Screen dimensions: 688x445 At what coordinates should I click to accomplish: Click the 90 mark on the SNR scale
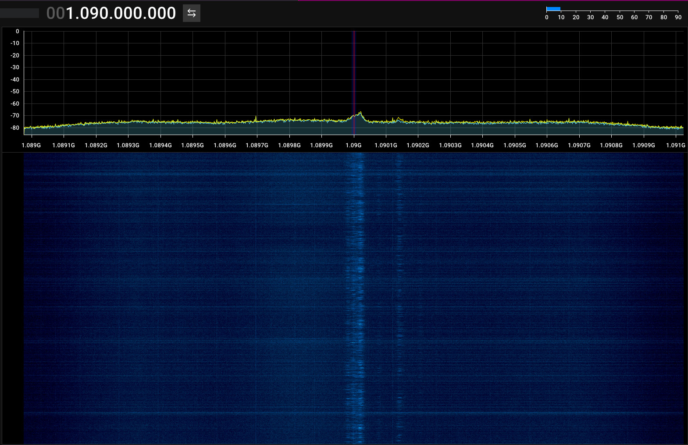[678, 17]
